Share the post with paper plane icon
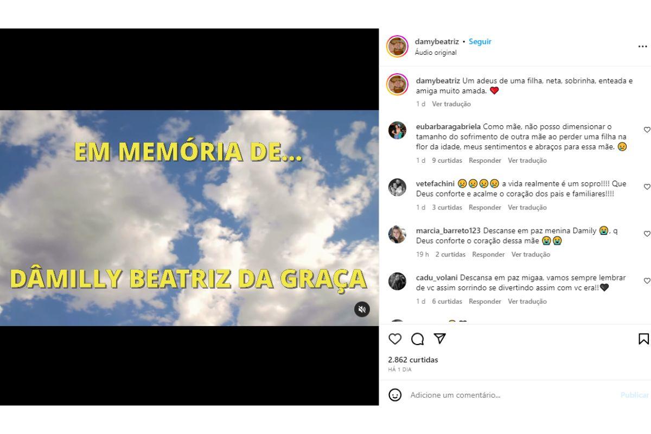651x434 pixels. pyautogui.click(x=440, y=339)
